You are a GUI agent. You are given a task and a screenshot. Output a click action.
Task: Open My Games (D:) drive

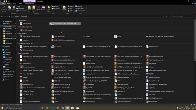[x=9, y=74]
